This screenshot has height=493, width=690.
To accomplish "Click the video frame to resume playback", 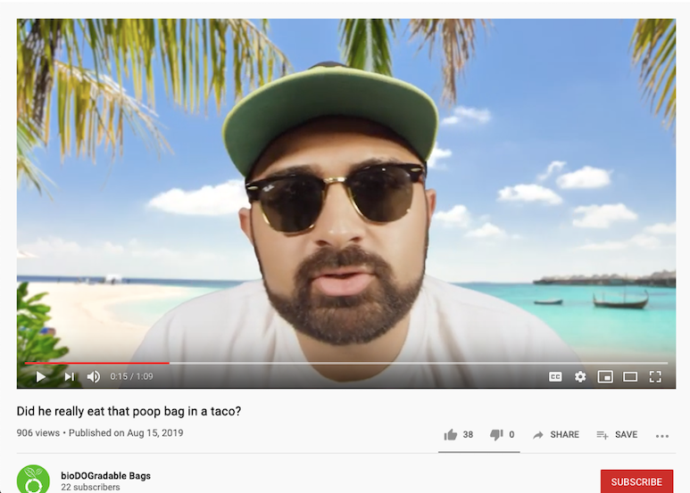I will [x=345, y=189].
